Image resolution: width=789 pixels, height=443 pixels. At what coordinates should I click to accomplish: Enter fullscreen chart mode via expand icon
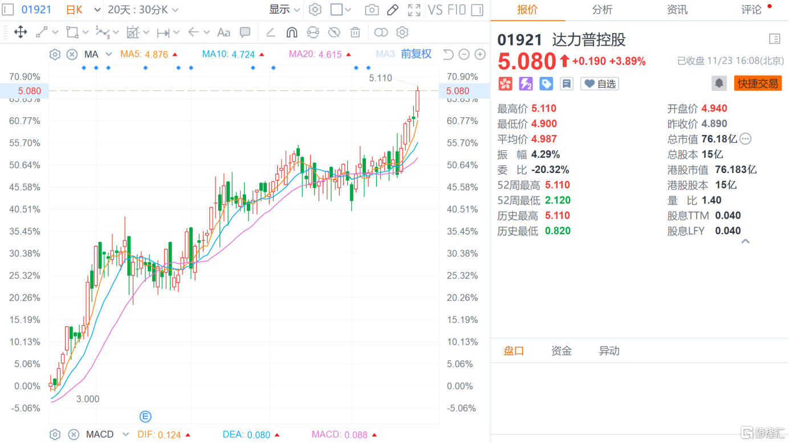(413, 10)
